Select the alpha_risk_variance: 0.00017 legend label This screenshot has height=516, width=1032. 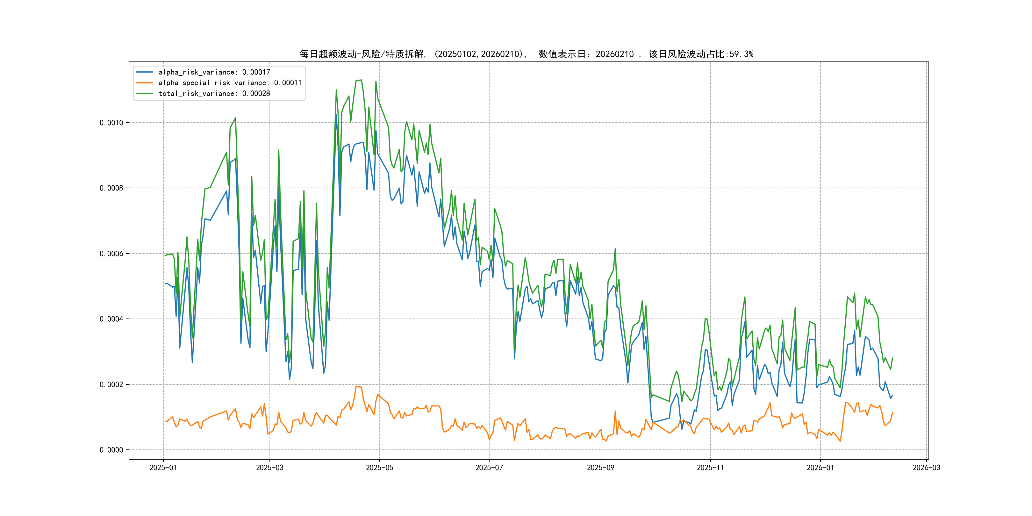click(214, 72)
